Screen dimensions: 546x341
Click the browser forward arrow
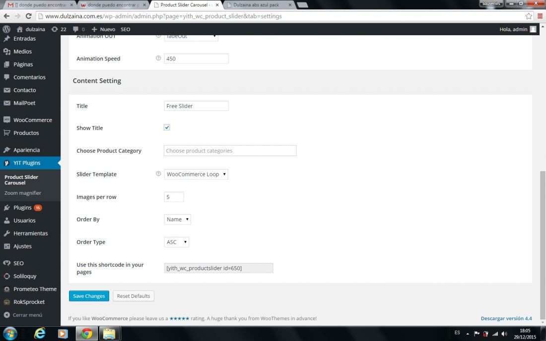[17, 16]
